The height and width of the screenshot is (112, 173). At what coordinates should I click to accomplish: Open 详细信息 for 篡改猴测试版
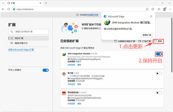click(x=71, y=104)
